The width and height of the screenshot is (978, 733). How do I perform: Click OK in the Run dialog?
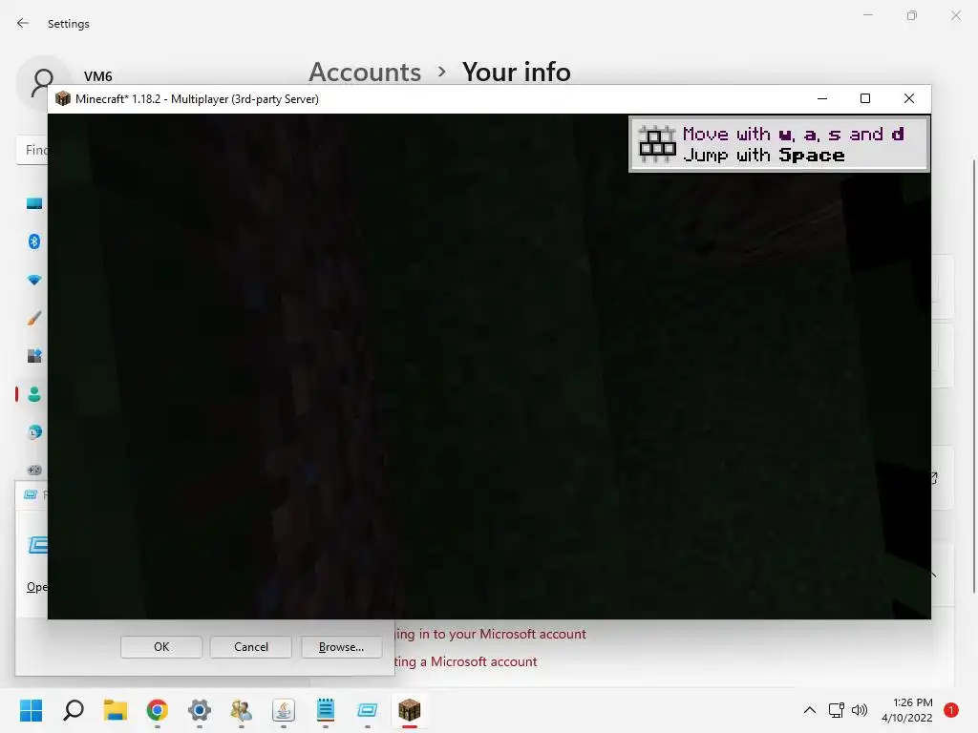[x=161, y=647]
